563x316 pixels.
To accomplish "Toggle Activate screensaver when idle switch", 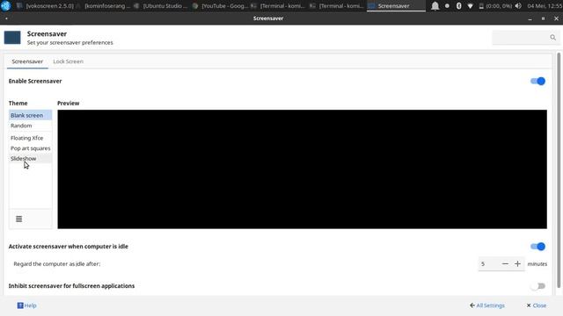I will 537,247.
